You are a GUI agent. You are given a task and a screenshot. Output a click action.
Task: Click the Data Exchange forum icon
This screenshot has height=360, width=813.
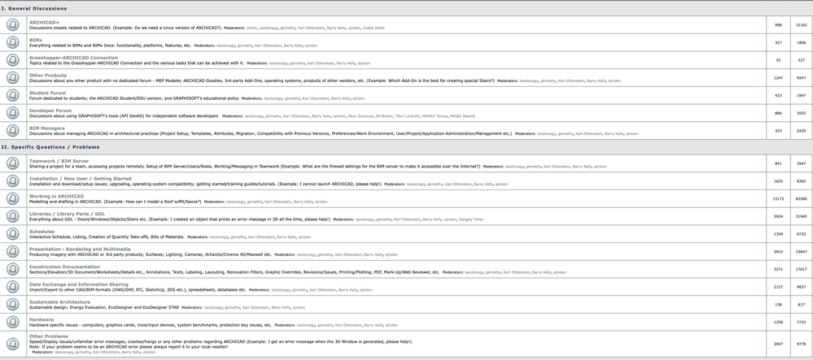[x=12, y=286]
